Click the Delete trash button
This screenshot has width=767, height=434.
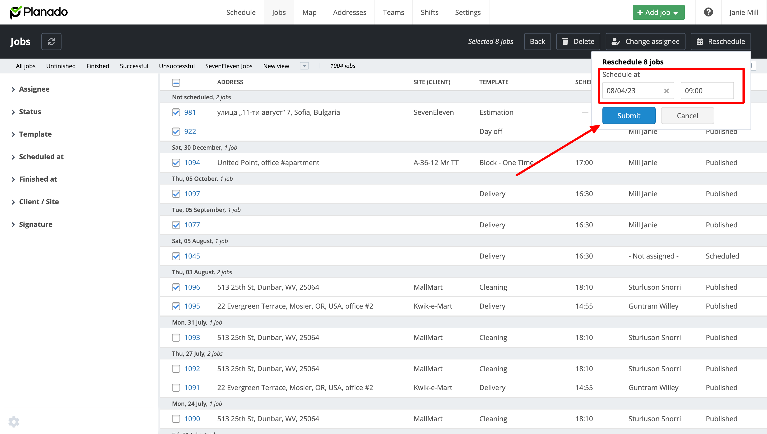pyautogui.click(x=578, y=42)
